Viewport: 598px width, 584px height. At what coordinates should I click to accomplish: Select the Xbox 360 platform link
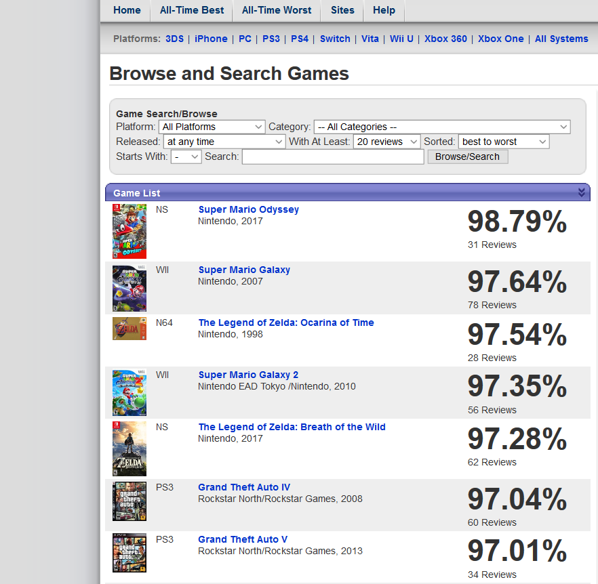(x=446, y=39)
